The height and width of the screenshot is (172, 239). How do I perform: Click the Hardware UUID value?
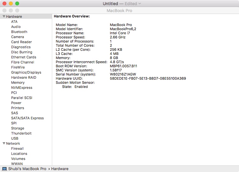148,78
